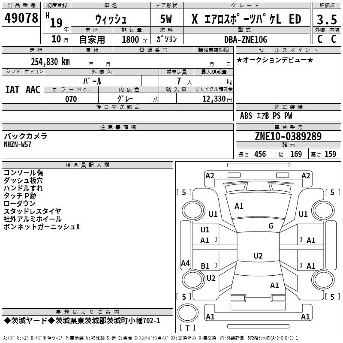Click the lot number 49078

[x=21, y=18]
